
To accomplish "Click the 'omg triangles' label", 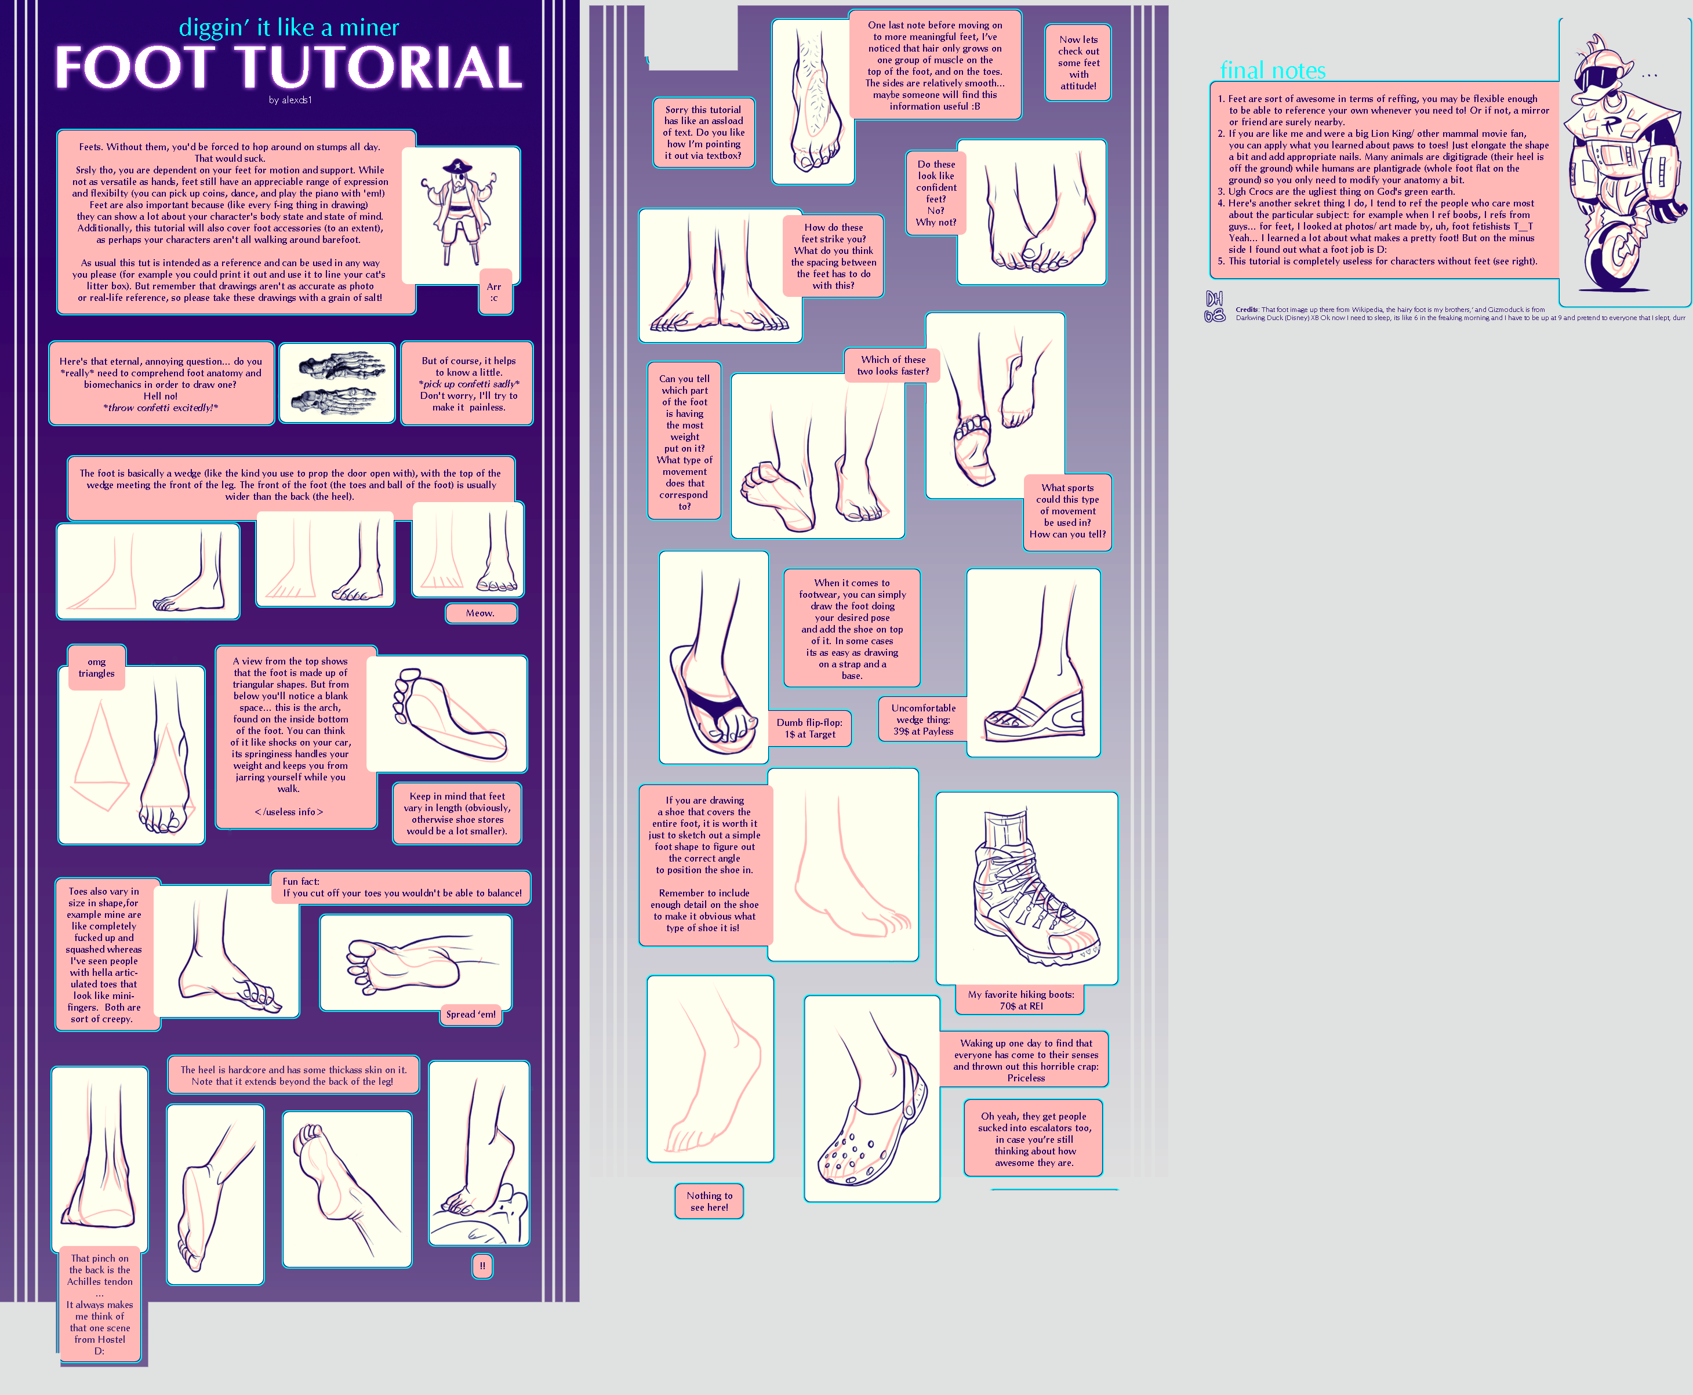I will click(x=96, y=668).
